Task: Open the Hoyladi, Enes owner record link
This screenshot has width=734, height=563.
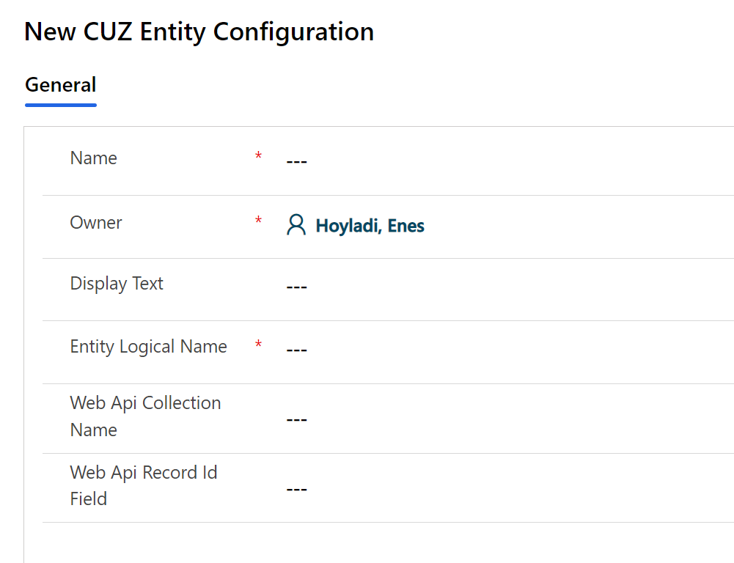Action: point(370,226)
